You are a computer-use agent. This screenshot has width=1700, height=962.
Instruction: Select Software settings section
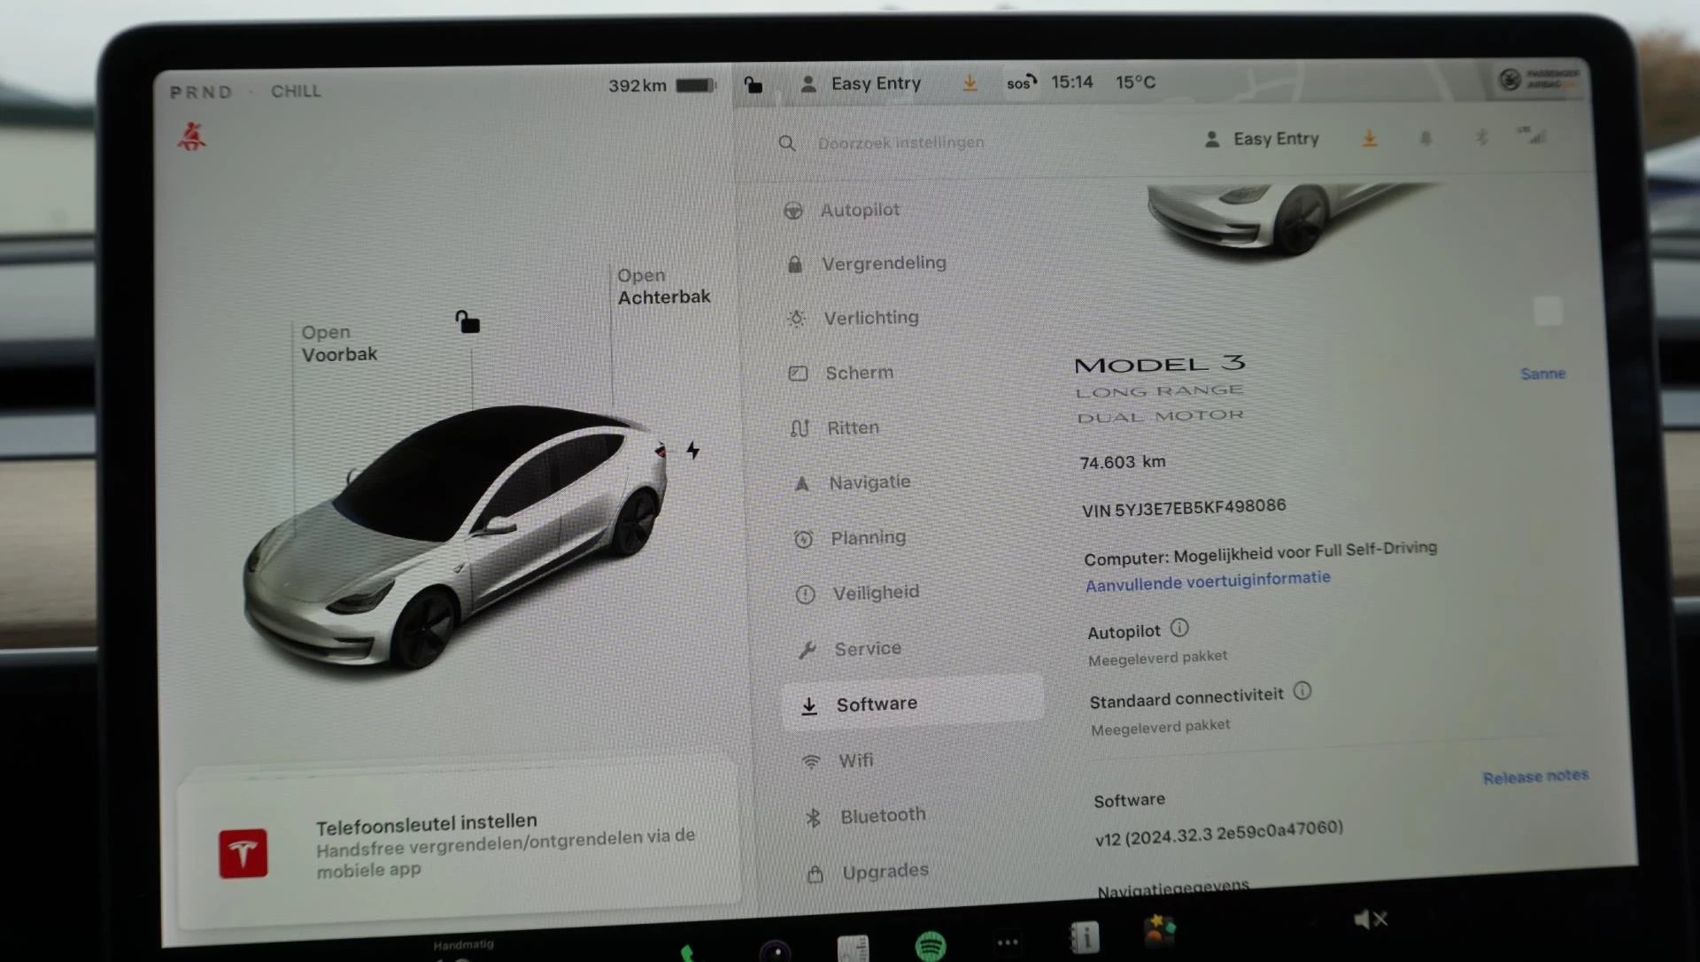tap(877, 704)
